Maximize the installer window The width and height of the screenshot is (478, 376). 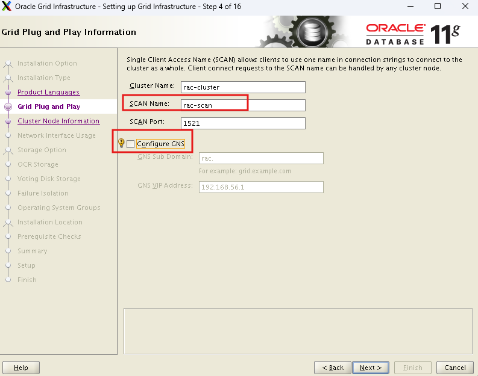[438, 6]
